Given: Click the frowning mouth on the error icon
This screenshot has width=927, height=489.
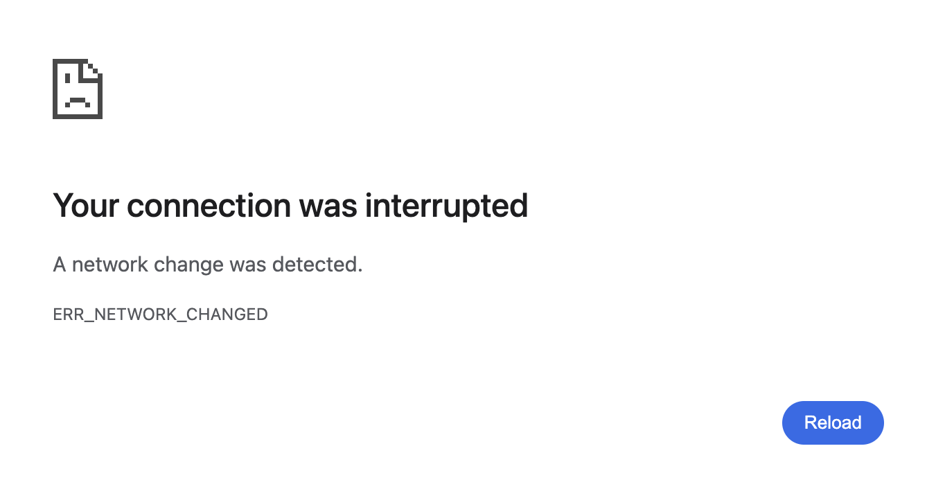Looking at the screenshot, I should [x=77, y=101].
